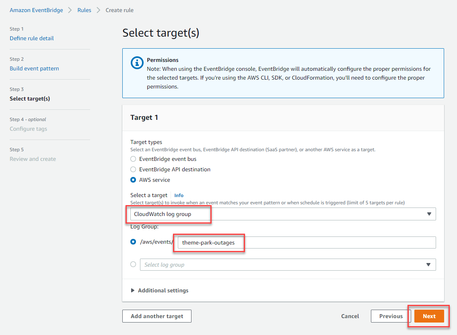Click the Select target(s) page heading
The width and height of the screenshot is (457, 335).
pos(161,33)
